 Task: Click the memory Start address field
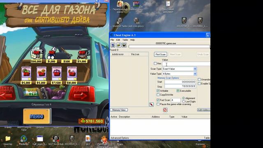point(180,82)
